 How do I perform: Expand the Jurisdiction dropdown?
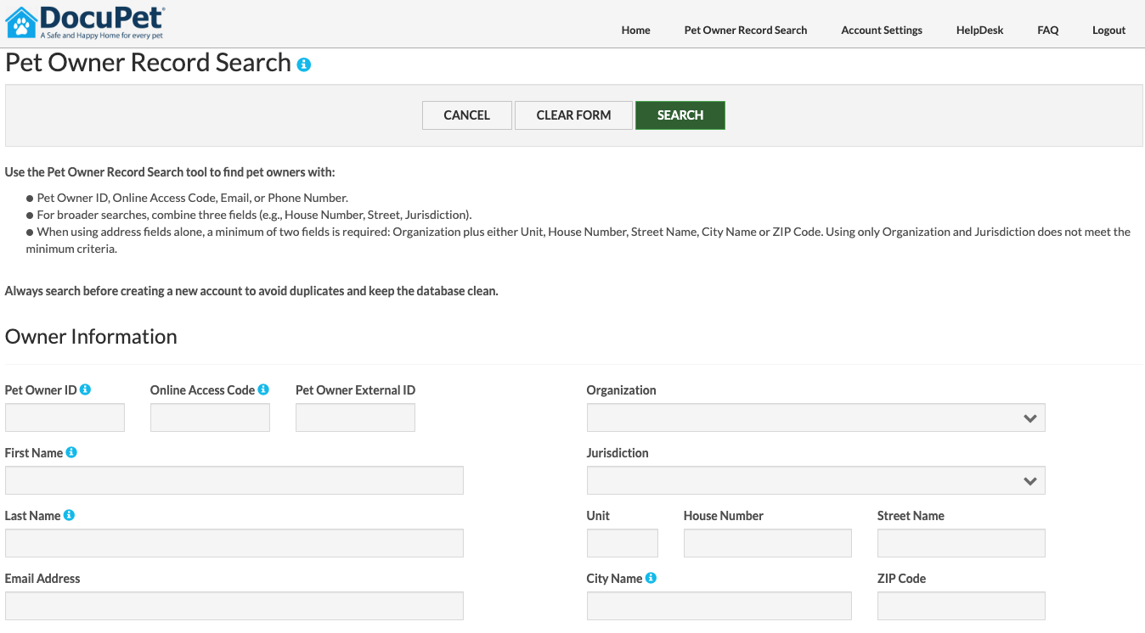click(815, 480)
